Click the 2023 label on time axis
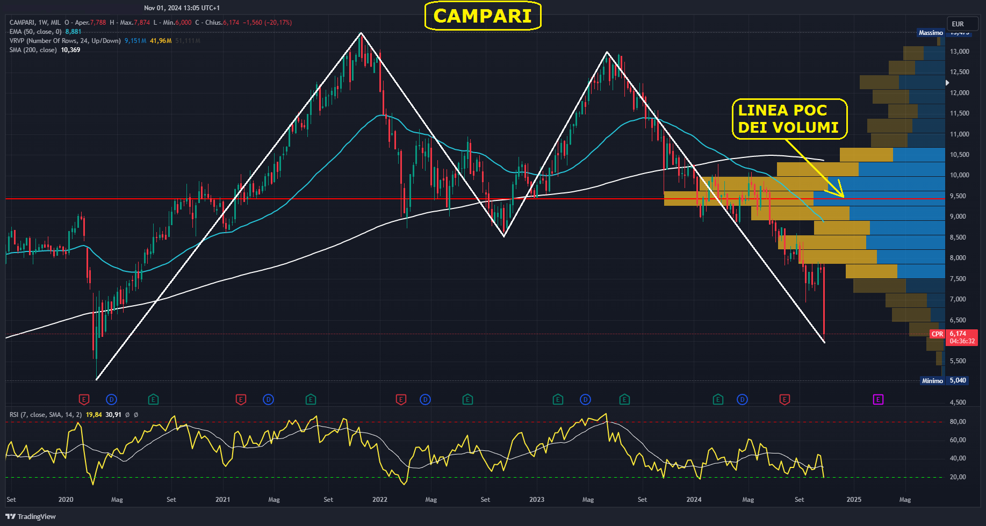 pyautogui.click(x=537, y=500)
